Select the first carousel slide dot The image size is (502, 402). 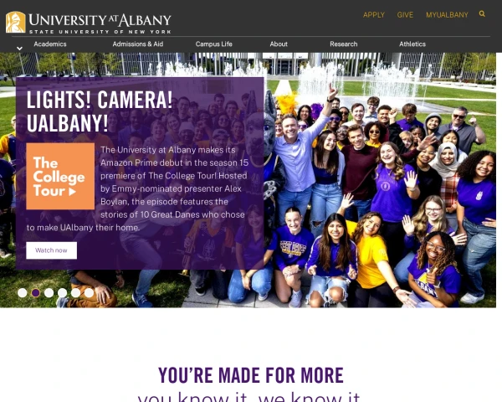[x=22, y=292]
